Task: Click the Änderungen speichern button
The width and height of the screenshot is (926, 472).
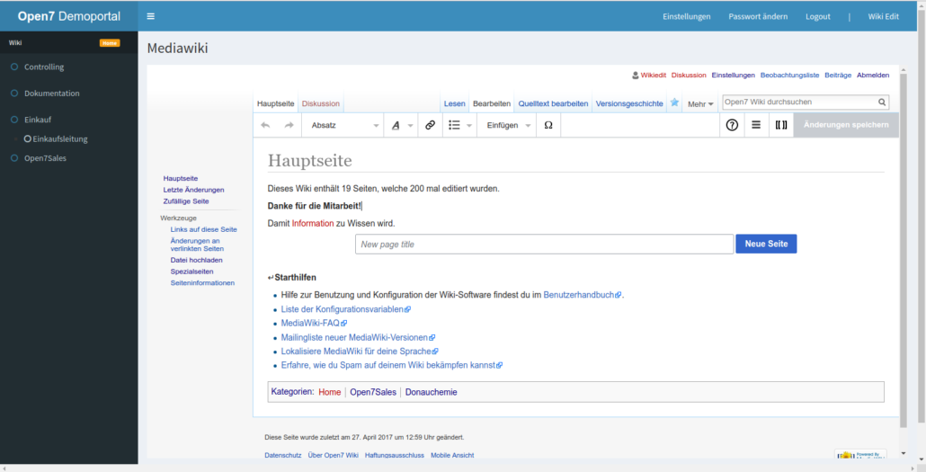Action: pos(846,125)
